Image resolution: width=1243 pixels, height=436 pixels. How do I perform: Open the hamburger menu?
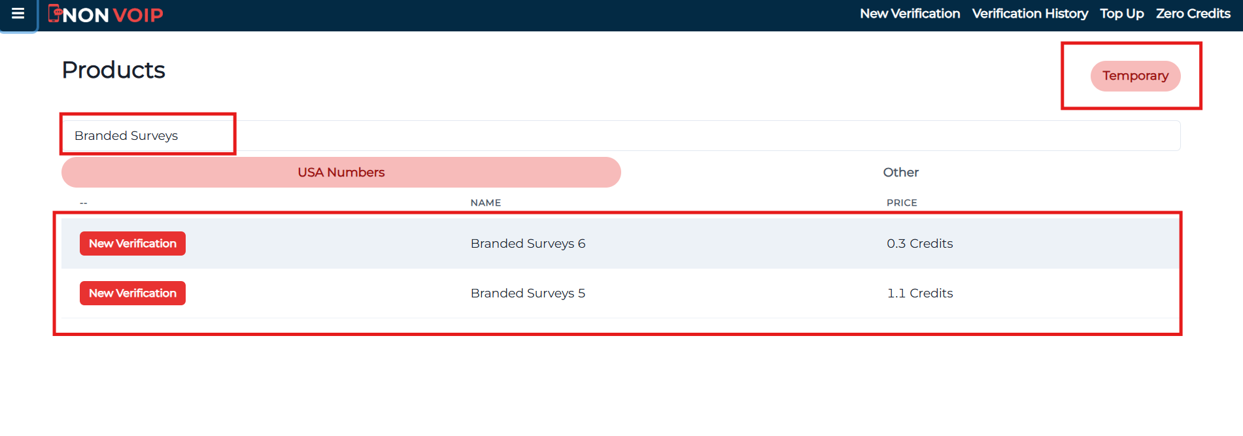pyautogui.click(x=18, y=14)
